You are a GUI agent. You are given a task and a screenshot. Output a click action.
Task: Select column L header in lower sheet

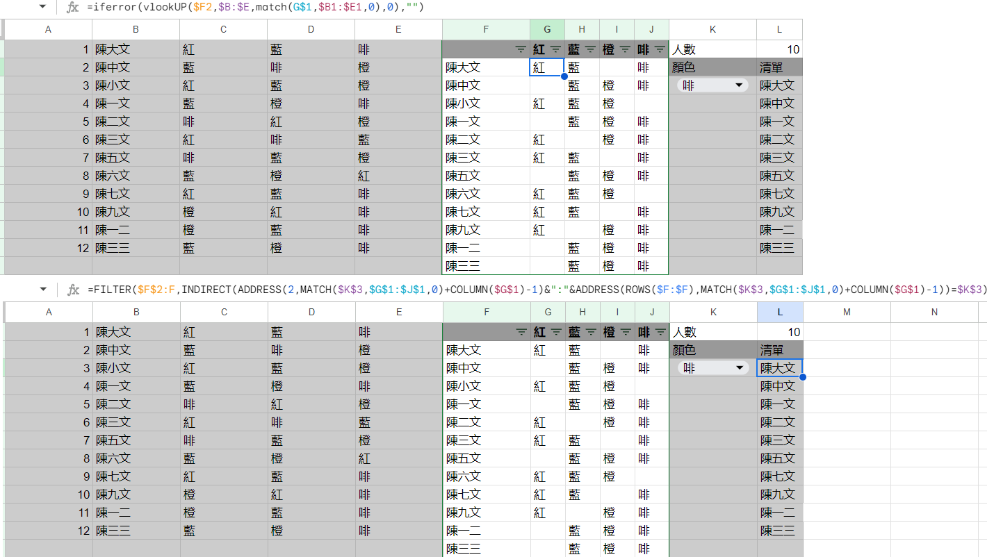[780, 312]
